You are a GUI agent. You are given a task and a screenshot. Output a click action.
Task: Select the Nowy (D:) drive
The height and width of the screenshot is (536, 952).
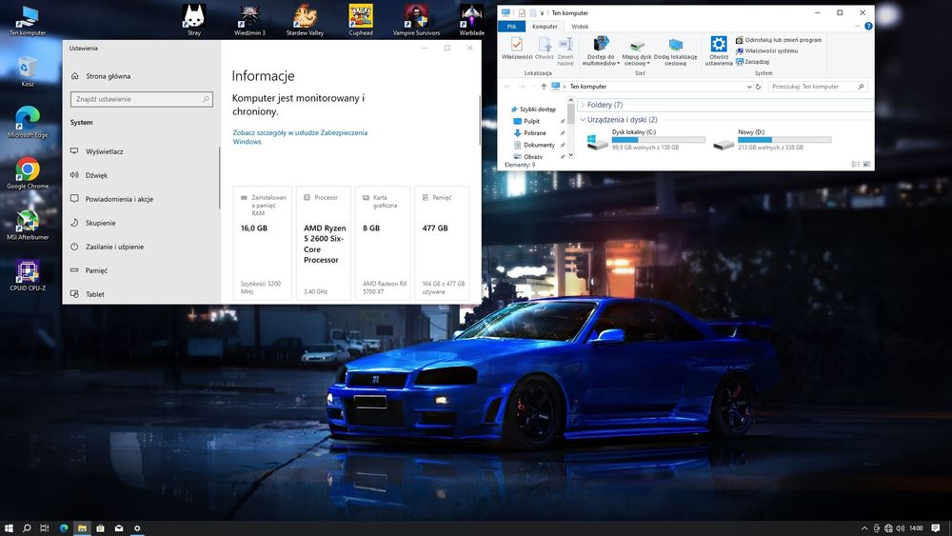pyautogui.click(x=771, y=140)
